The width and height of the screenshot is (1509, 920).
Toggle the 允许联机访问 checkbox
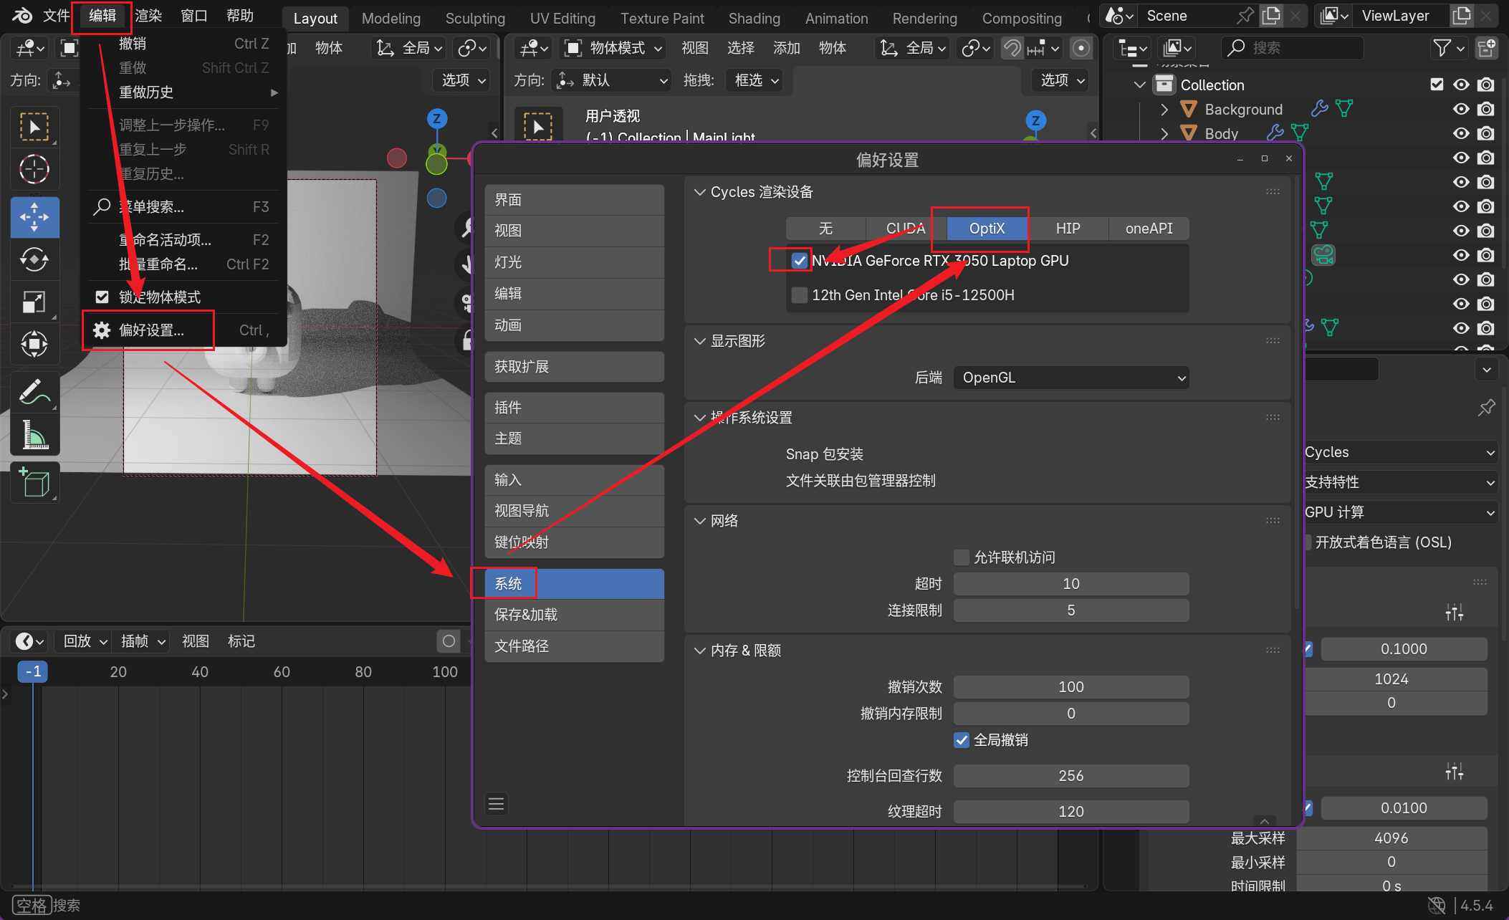click(962, 557)
